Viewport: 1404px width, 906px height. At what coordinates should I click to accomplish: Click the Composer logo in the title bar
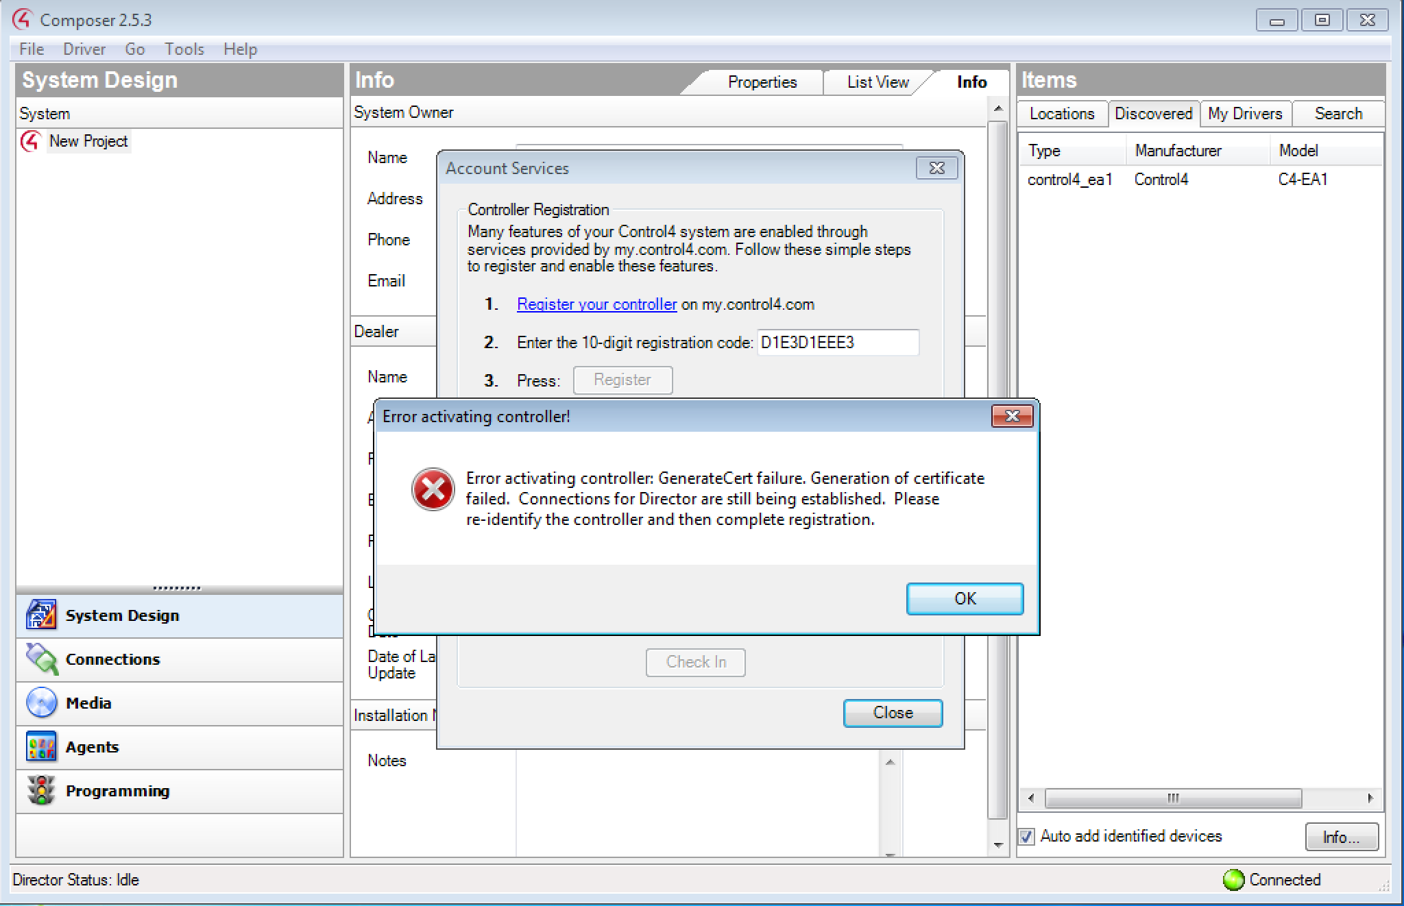22,19
